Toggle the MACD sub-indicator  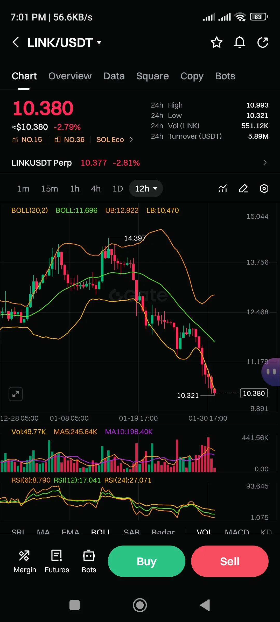tap(237, 532)
